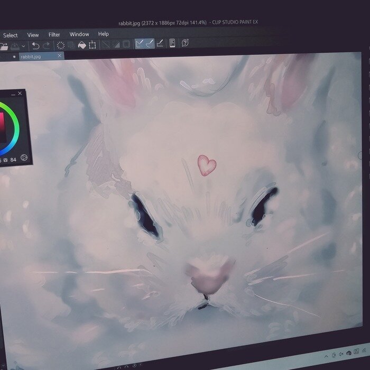Screen dimensions: 370x370
Task: Open the Select menu
Action: 10,35
